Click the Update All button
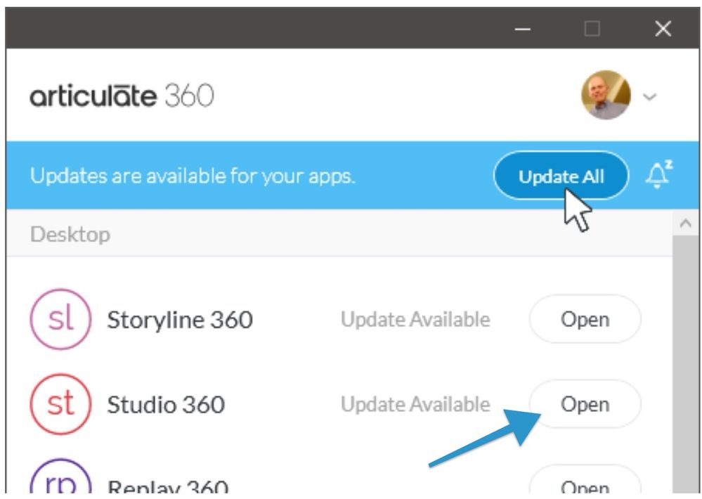 (x=561, y=176)
